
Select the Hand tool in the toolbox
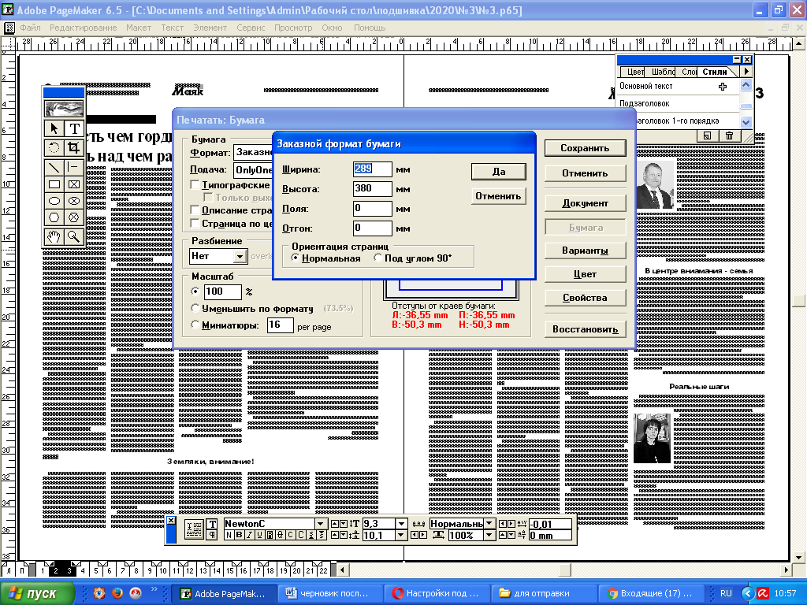54,236
